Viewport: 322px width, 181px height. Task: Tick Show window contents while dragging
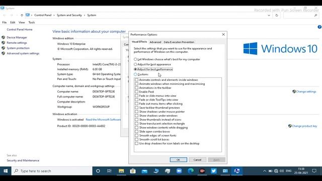coord(136,128)
